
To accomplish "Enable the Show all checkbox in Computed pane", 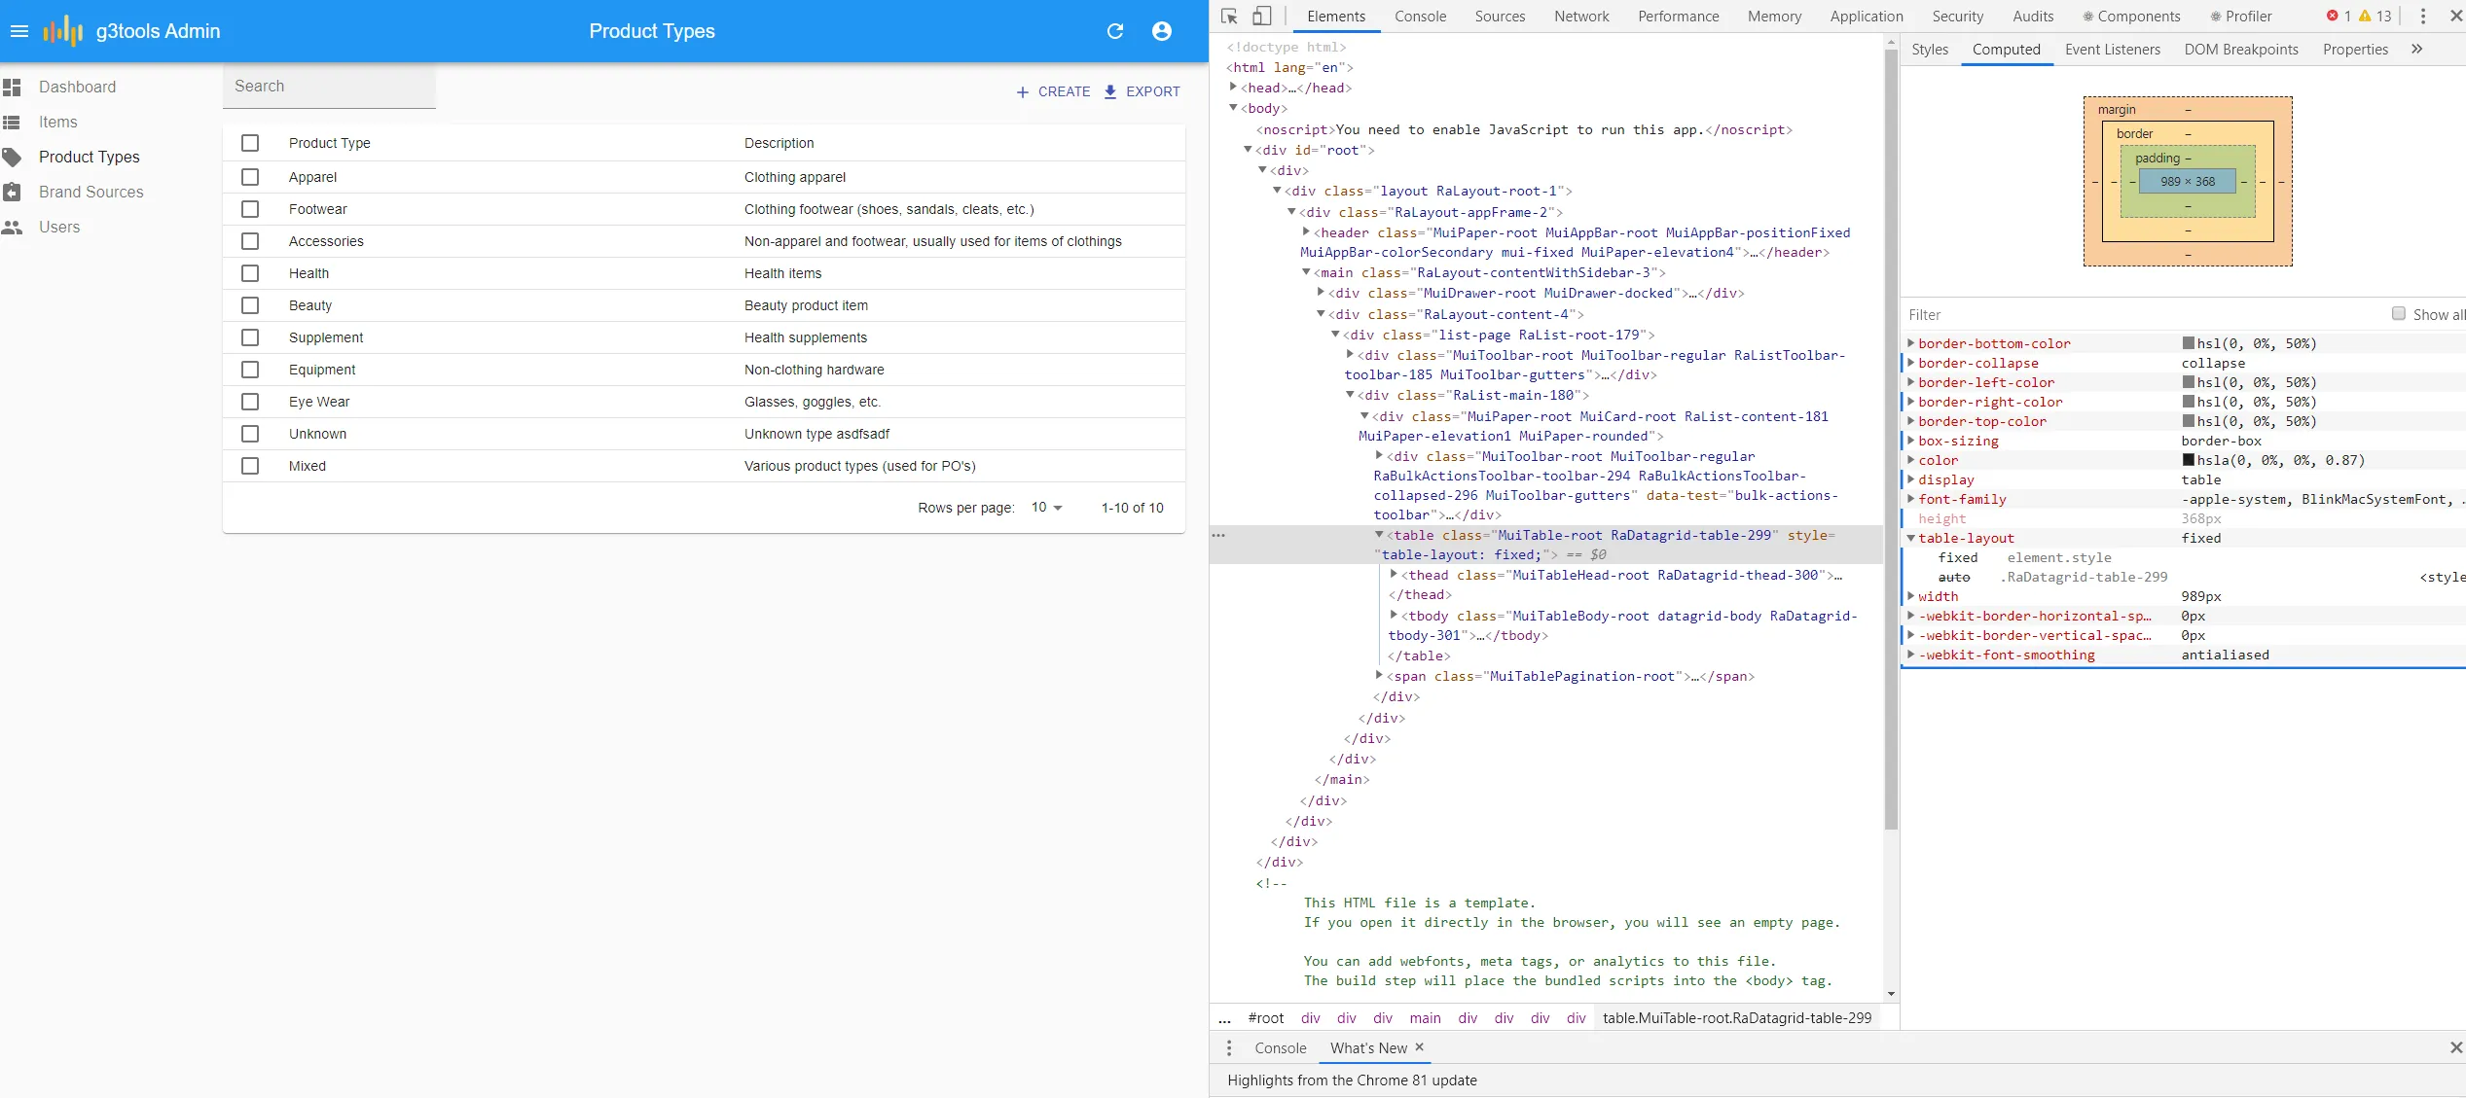I will pyautogui.click(x=2398, y=314).
